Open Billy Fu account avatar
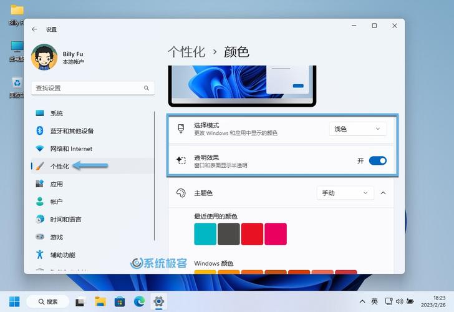This screenshot has height=312, width=454. pos(44,57)
